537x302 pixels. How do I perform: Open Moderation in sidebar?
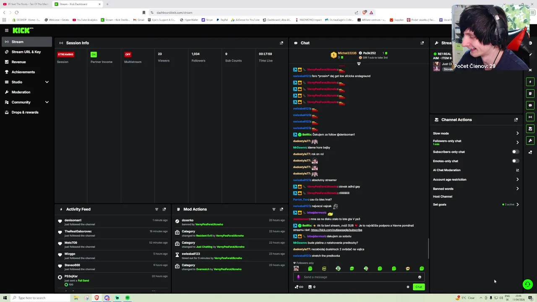tap(27, 92)
